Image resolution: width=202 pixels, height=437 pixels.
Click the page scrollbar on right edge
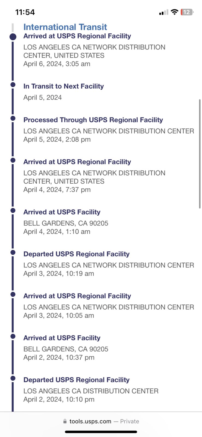coord(200,154)
